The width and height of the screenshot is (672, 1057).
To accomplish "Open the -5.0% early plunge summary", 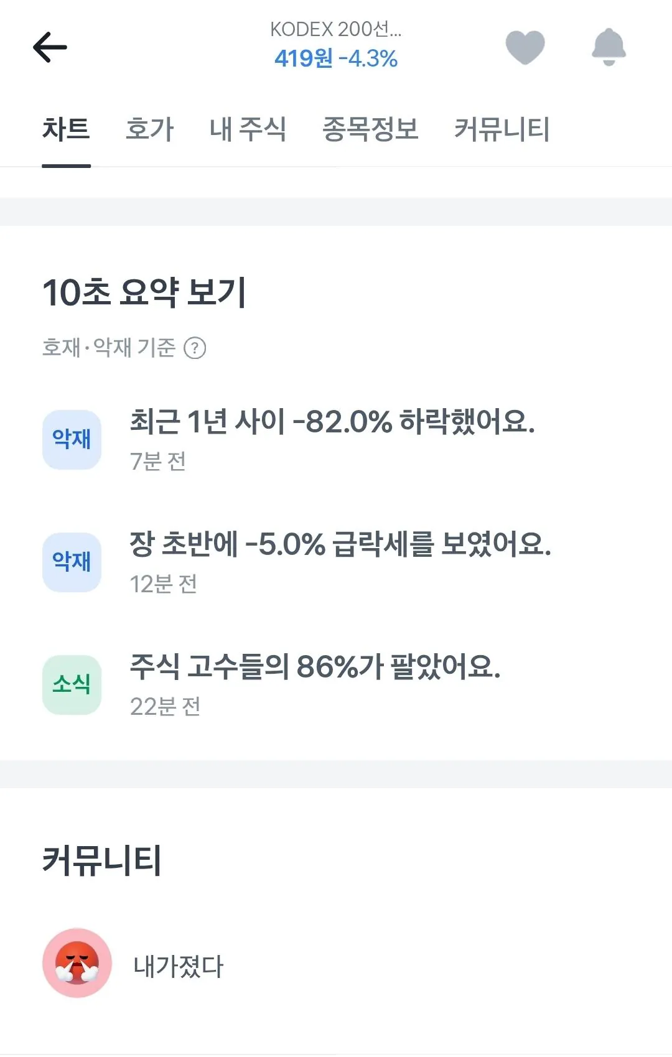I will (340, 544).
